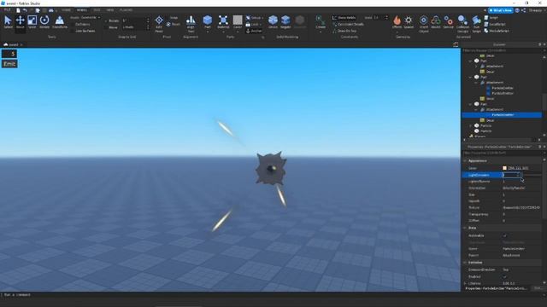Screen dimensions: 547x307
Task: Choose the Select tool
Action: click(8, 22)
